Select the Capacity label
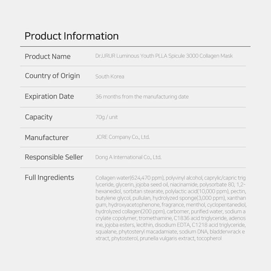This screenshot has height=271, width=271. pos(39,117)
